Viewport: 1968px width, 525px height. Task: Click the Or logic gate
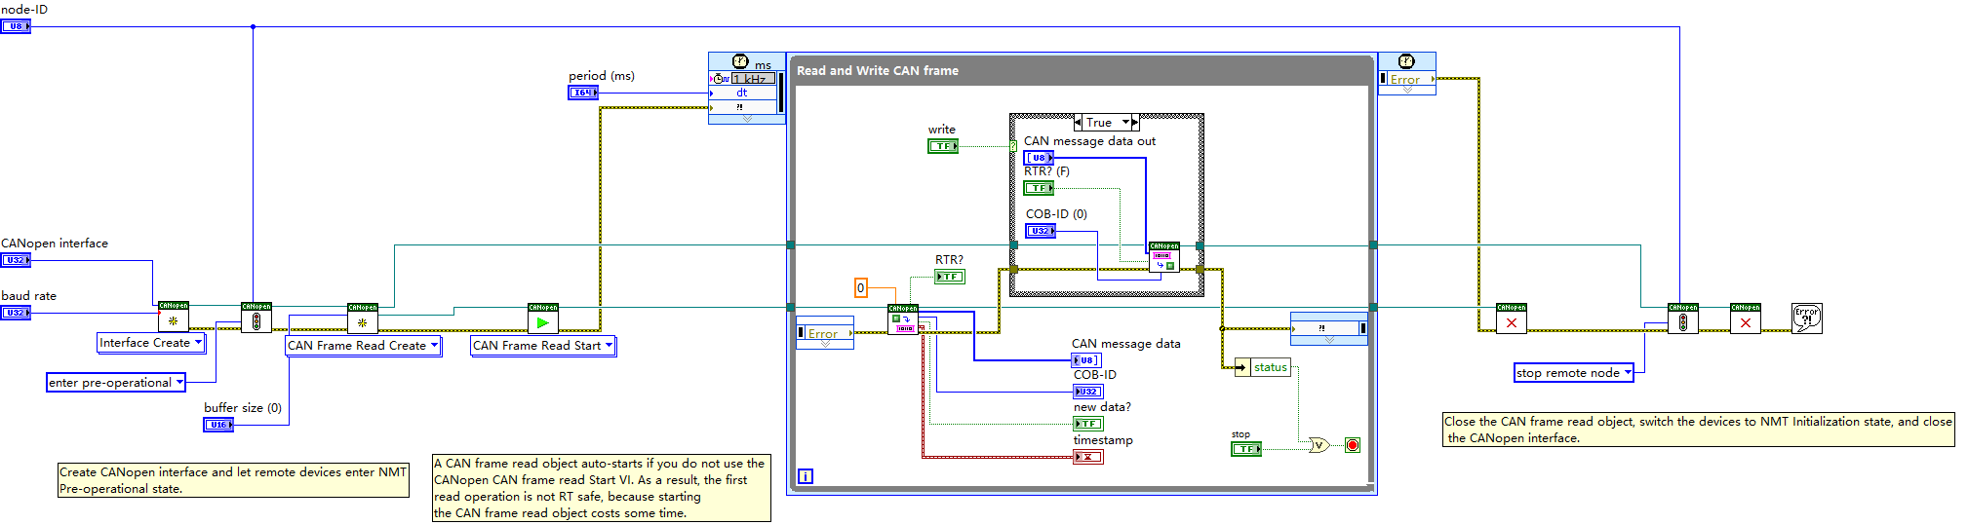point(1319,445)
